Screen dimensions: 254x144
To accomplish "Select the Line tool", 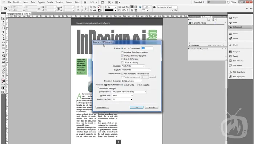I will click(3, 36).
